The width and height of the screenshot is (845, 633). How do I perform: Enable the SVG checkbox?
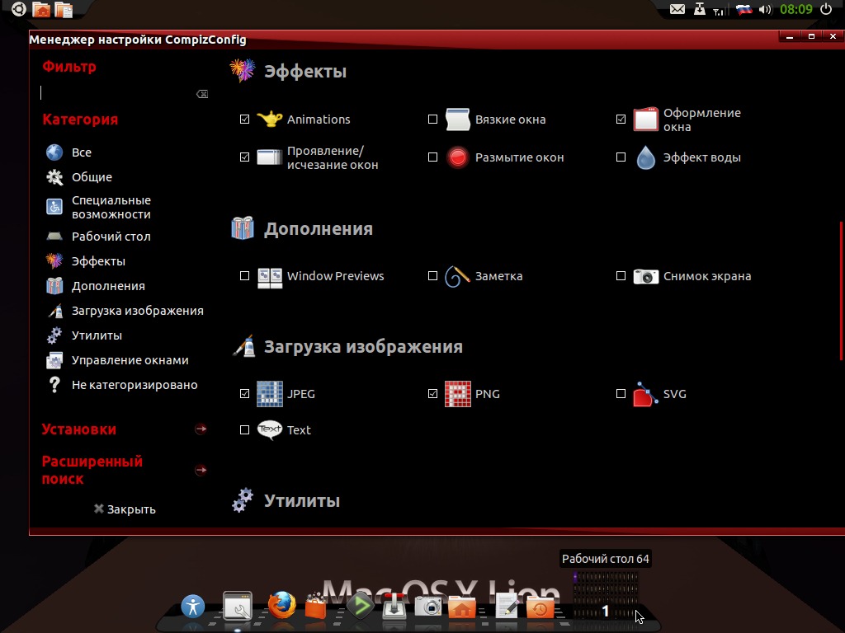click(x=621, y=393)
